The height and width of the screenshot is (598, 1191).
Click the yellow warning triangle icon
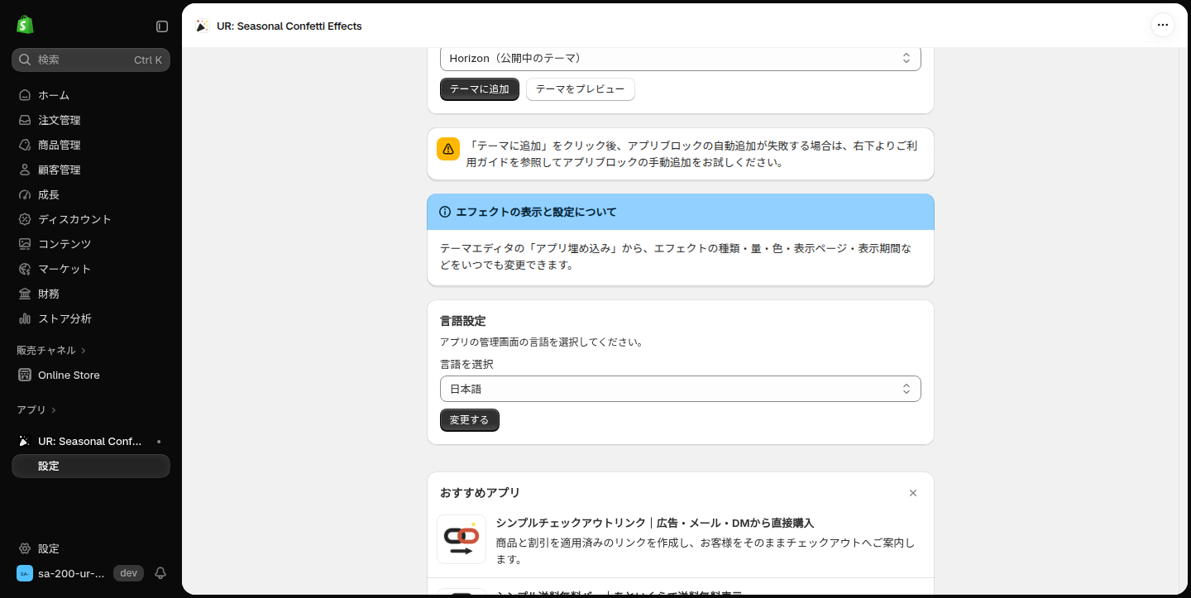pos(448,149)
